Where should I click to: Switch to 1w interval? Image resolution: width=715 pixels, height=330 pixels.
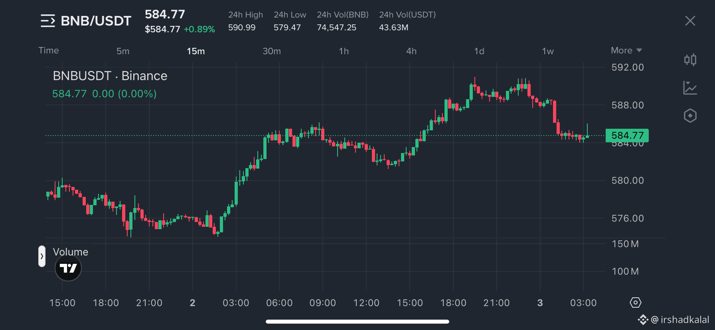[548, 51]
